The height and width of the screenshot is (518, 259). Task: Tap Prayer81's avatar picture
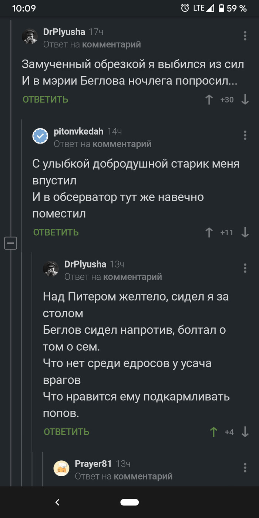tap(61, 468)
